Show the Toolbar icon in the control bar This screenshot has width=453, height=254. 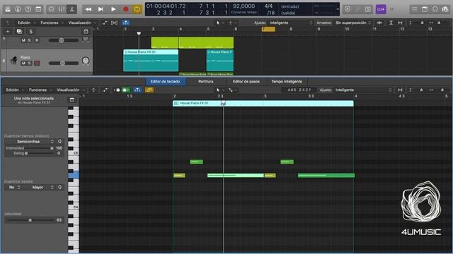click(38, 9)
